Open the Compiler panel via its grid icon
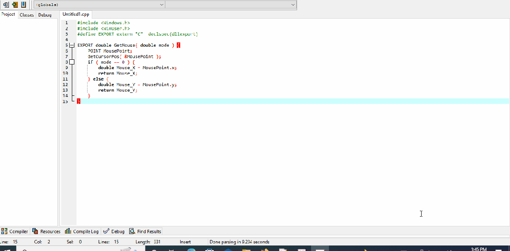Image resolution: width=510 pixels, height=251 pixels. (x=4, y=231)
